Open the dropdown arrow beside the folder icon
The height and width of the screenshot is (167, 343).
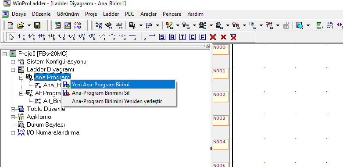(x=29, y=25)
